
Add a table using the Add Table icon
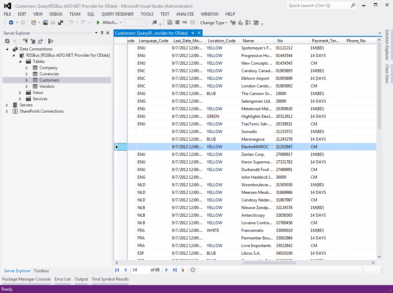coord(256,22)
